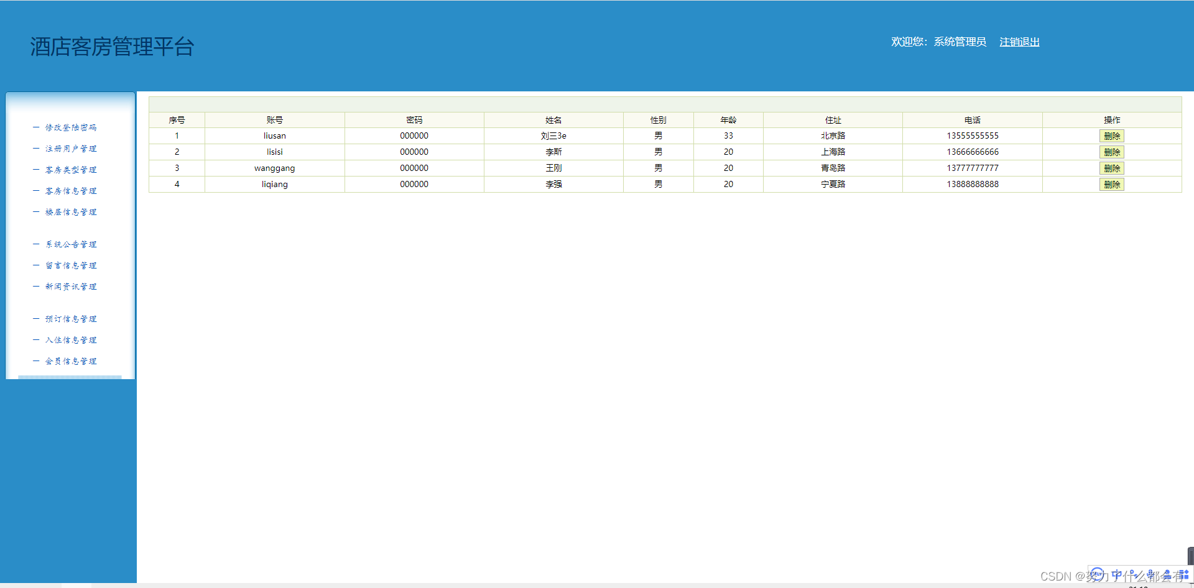Click the 酒店客房管理平台 title

tap(112, 47)
